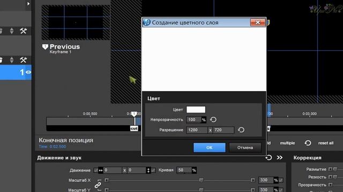Reset Движение и звук section icon
Image resolution: width=343 pixels, height=192 pixels.
tap(269, 158)
